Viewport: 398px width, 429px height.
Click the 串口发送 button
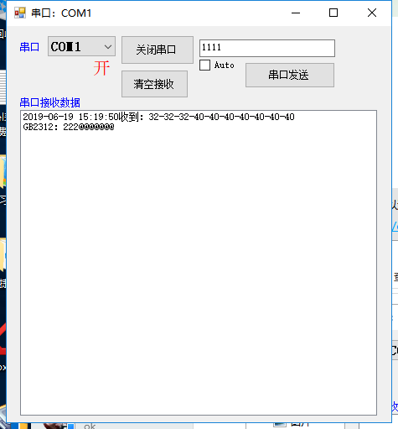click(x=290, y=75)
